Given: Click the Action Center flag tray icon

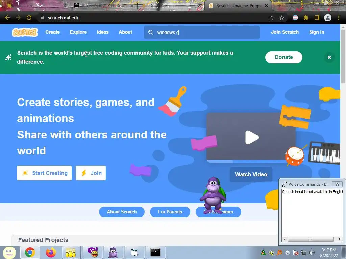Looking at the screenshot, I should (x=296, y=253).
